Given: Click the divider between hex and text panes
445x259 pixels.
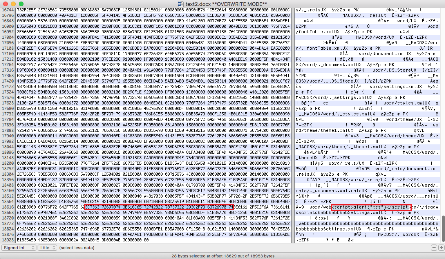Looking at the screenshot, I should tap(293, 125).
